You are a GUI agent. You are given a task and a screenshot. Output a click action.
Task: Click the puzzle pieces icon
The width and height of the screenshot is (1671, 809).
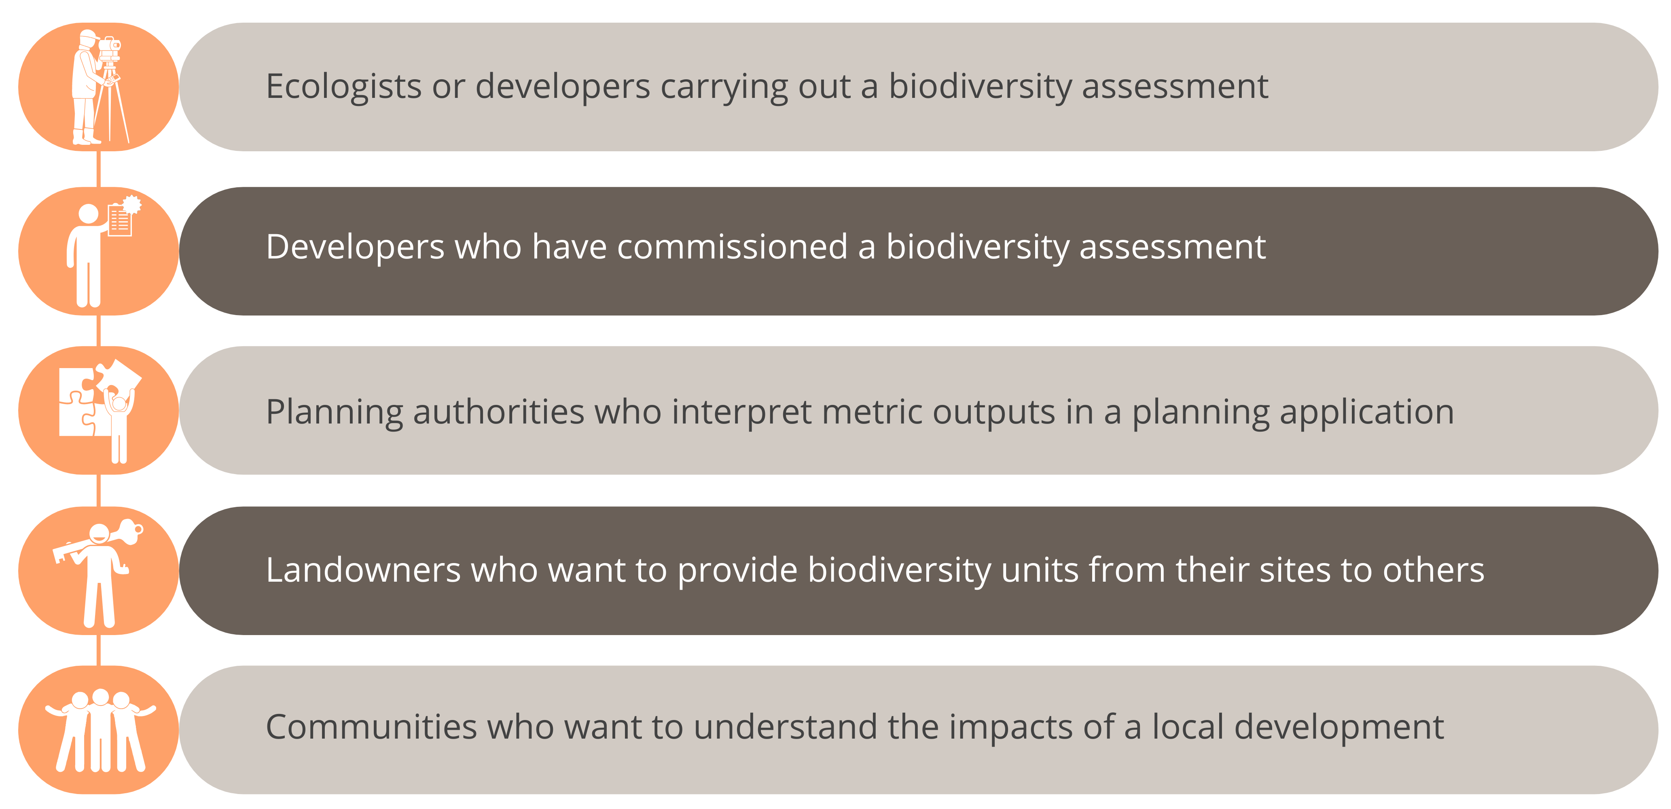point(99,411)
